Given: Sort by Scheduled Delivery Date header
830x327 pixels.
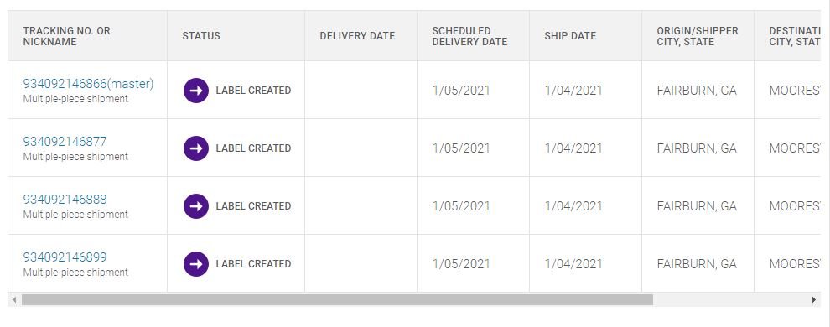Looking at the screenshot, I should (x=469, y=36).
